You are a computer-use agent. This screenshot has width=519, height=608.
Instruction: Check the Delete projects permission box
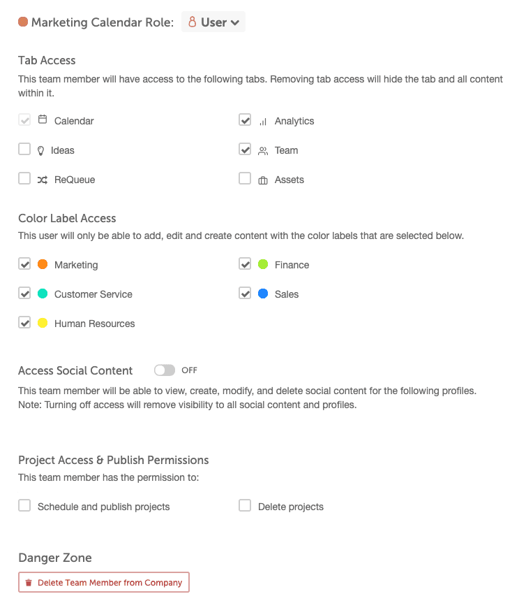[x=245, y=506]
